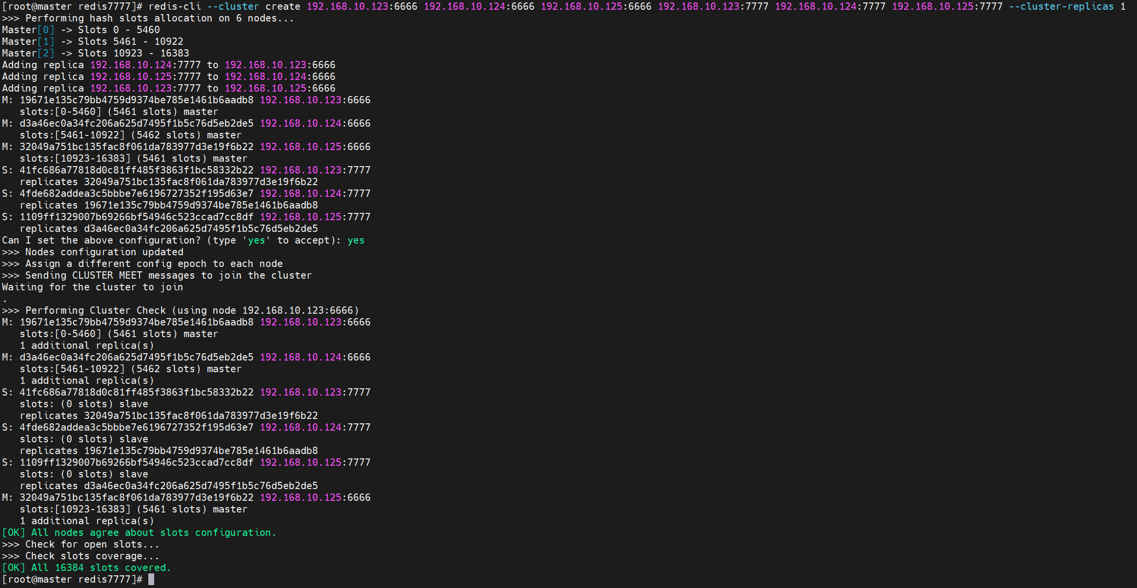1137x588 pixels.
Task: Click the 'Check for open slots...' line
Action: (x=80, y=544)
